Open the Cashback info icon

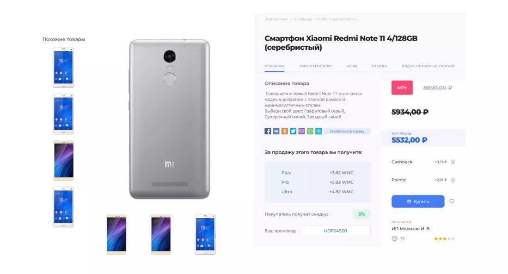point(453,162)
